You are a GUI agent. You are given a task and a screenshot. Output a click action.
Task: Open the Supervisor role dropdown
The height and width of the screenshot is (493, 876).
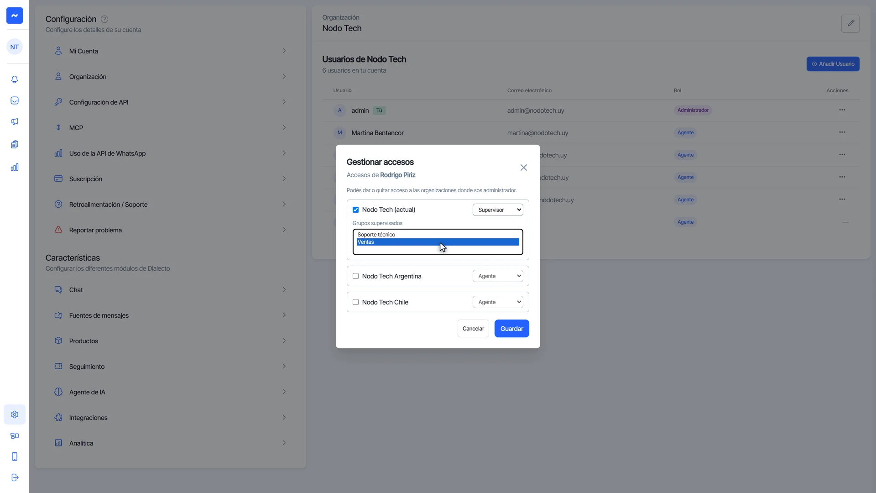(x=498, y=210)
